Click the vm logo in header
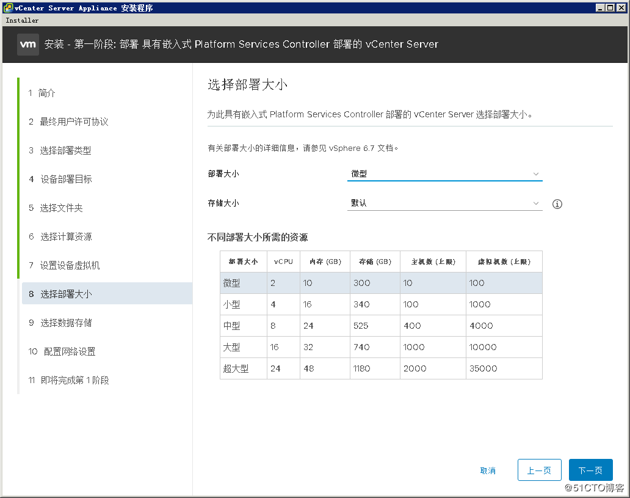The image size is (630, 498). (x=27, y=44)
